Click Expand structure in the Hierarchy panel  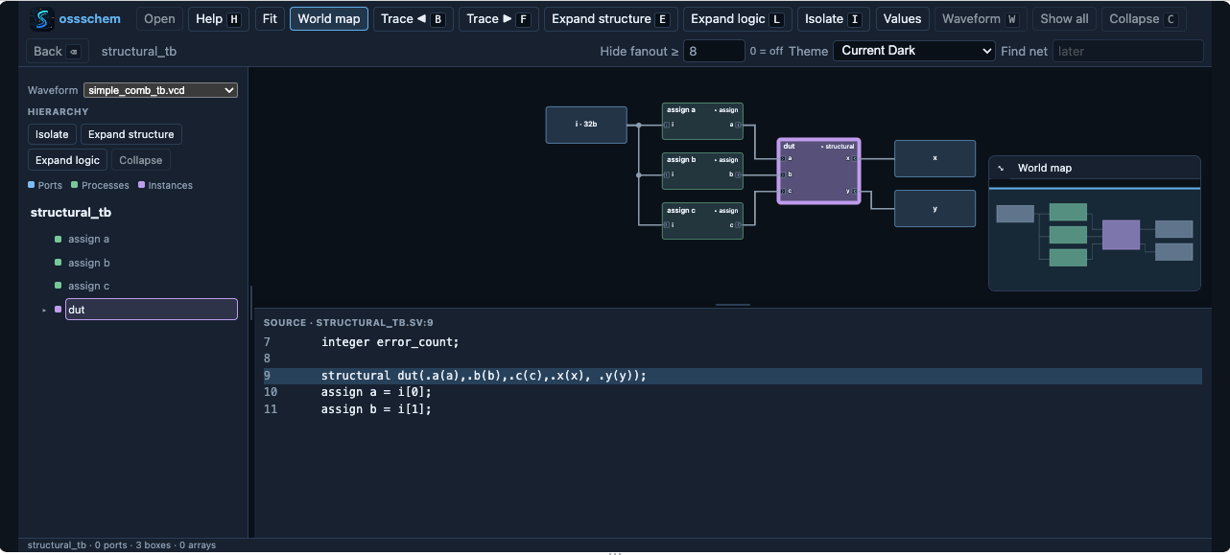(x=131, y=134)
